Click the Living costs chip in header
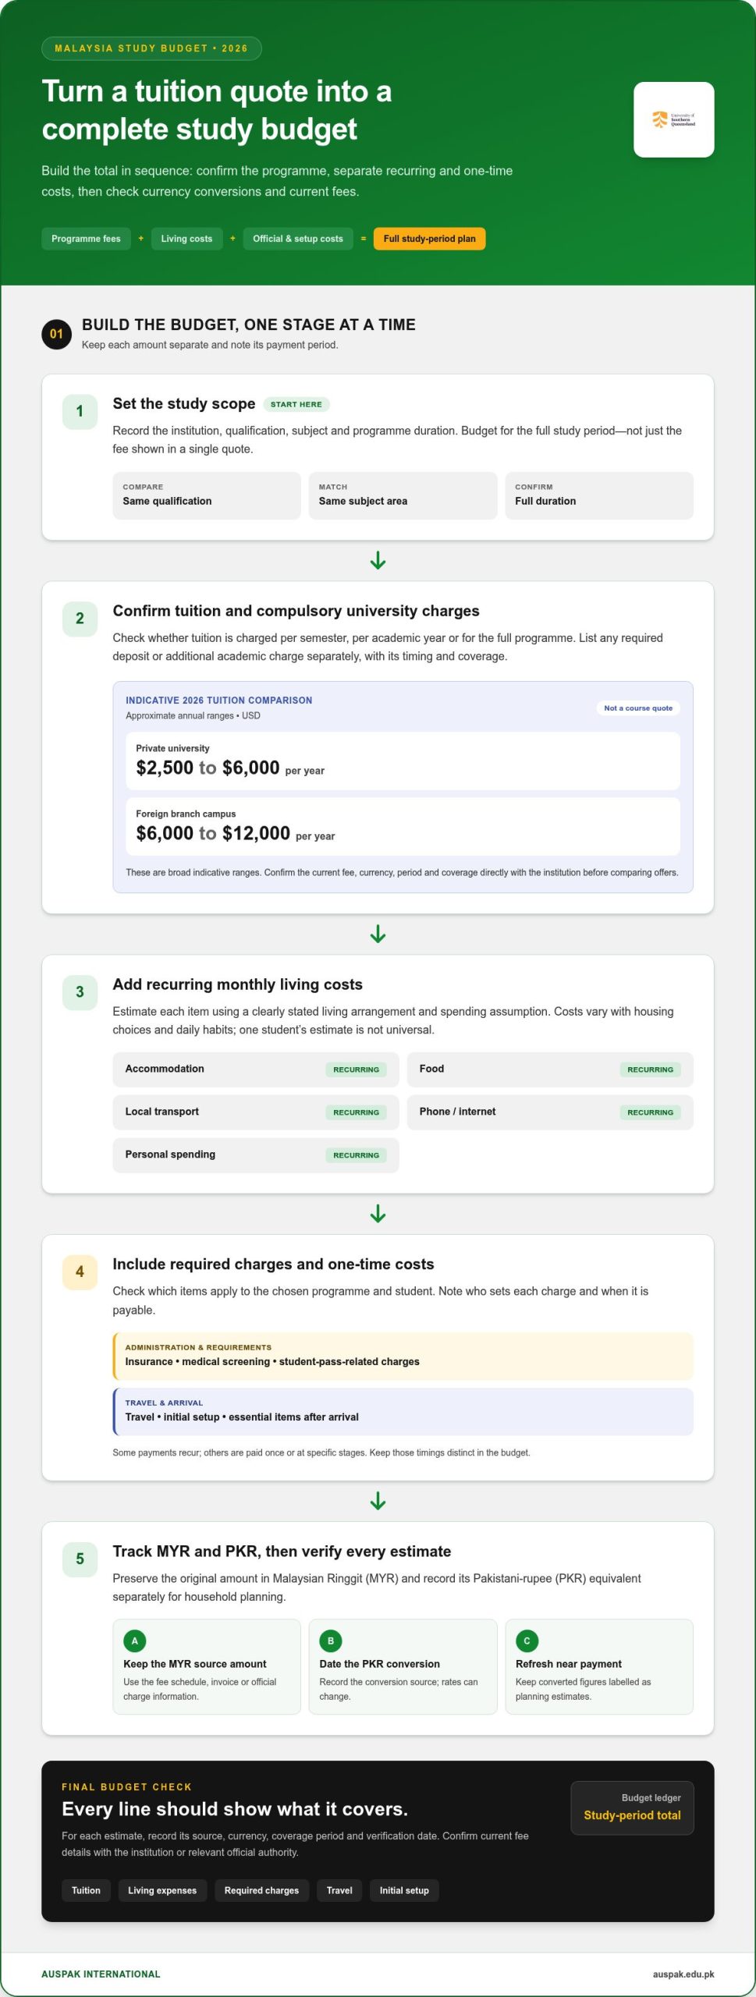 point(186,239)
